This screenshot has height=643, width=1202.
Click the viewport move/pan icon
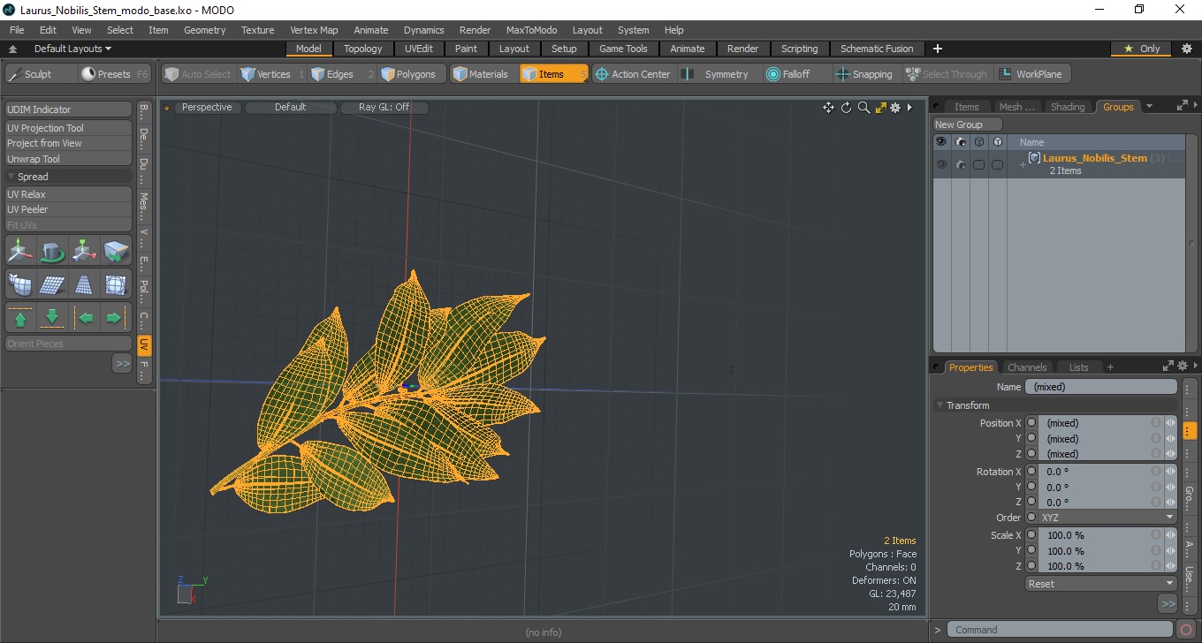[x=828, y=108]
